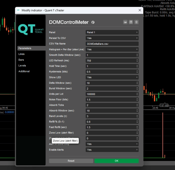Toggle the Alert in Zone Only selector

(112, 144)
